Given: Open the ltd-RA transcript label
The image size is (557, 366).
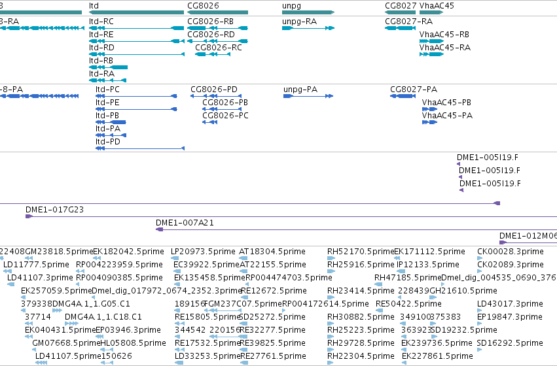Looking at the screenshot, I should (x=101, y=74).
